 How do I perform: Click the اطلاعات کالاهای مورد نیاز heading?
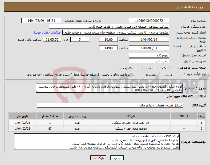[x=186, y=96]
